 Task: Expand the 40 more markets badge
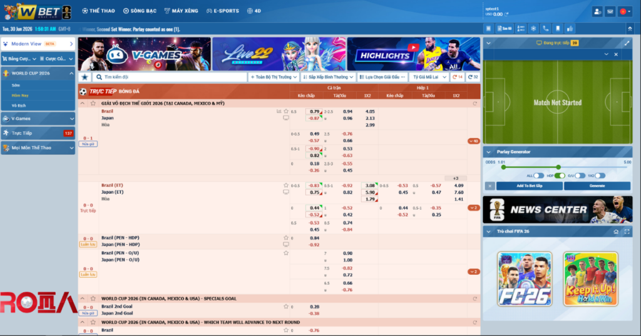pyautogui.click(x=473, y=141)
